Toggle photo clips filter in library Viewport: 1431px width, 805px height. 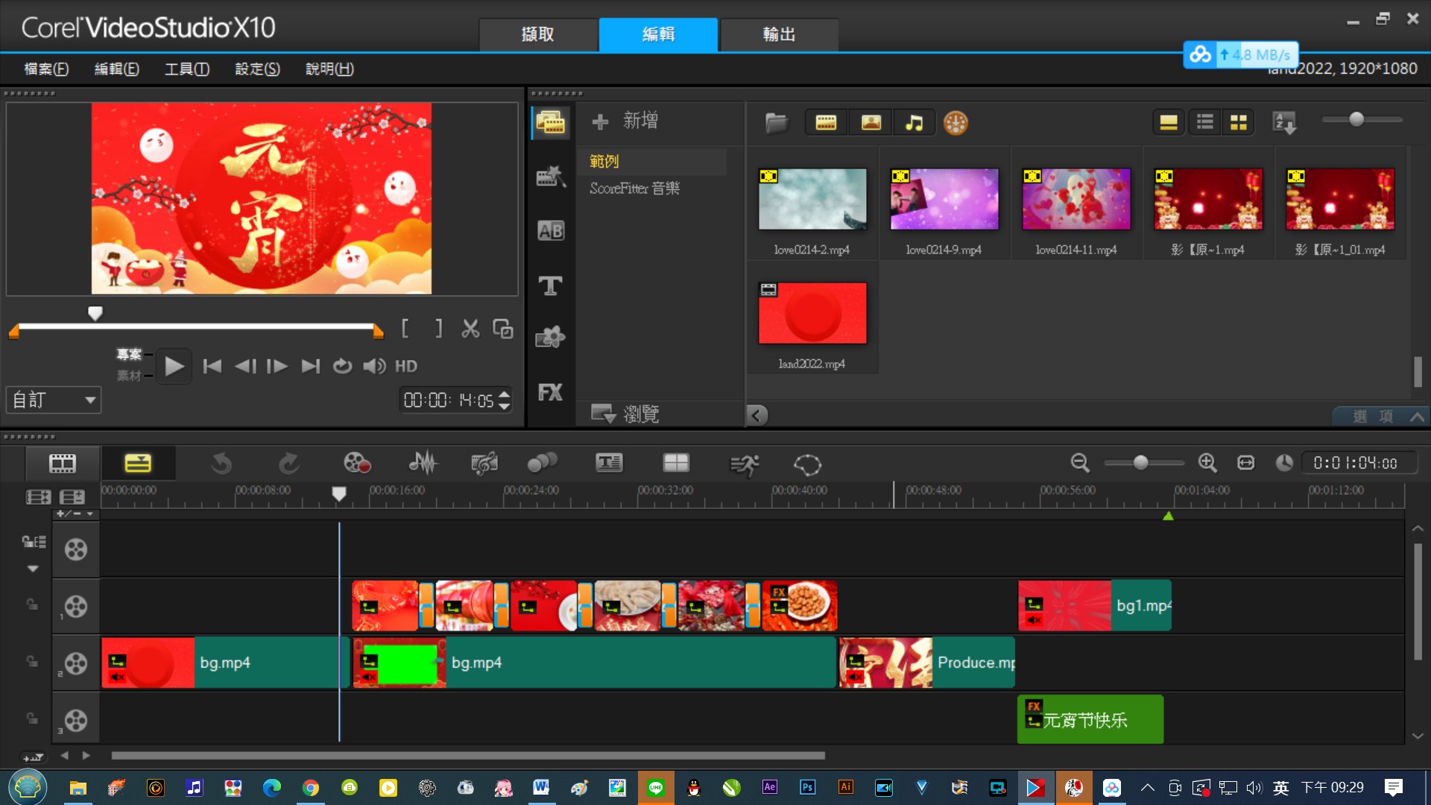pyautogui.click(x=871, y=122)
